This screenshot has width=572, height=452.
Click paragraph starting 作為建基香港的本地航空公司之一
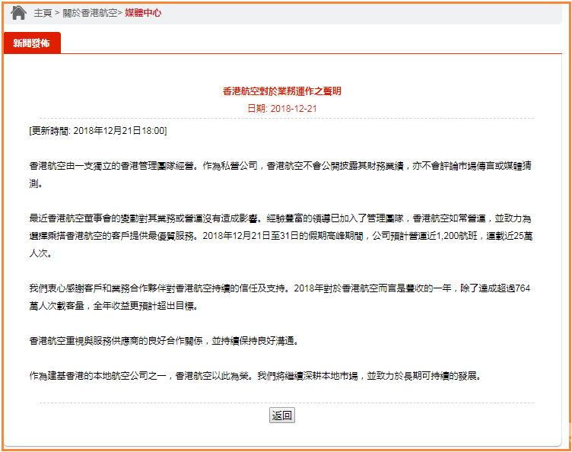coord(256,376)
